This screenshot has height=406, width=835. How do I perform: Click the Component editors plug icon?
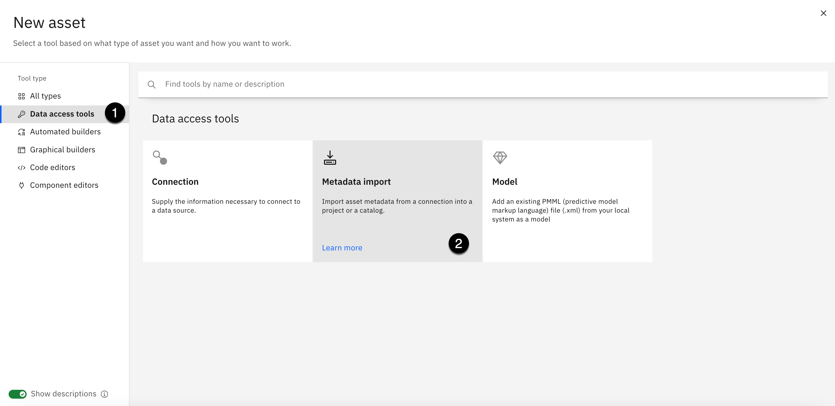(21, 185)
